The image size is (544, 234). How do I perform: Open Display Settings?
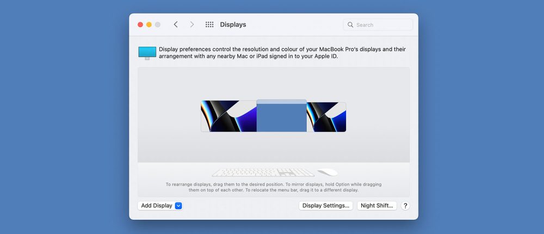(325, 206)
